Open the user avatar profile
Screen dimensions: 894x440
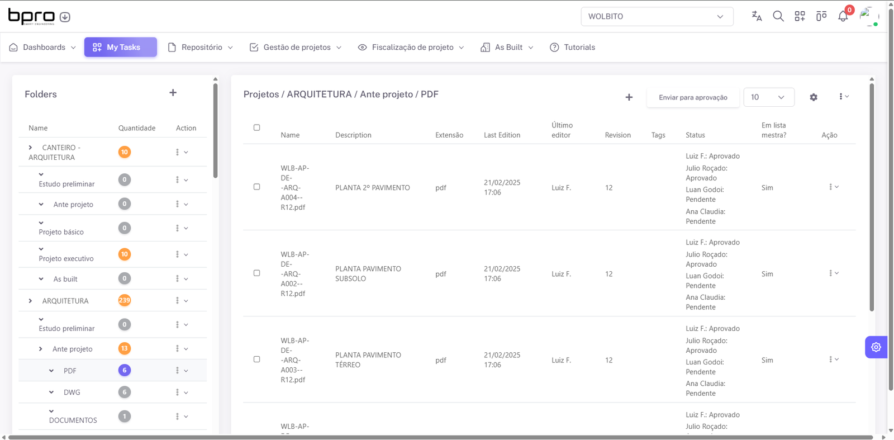coord(869,16)
